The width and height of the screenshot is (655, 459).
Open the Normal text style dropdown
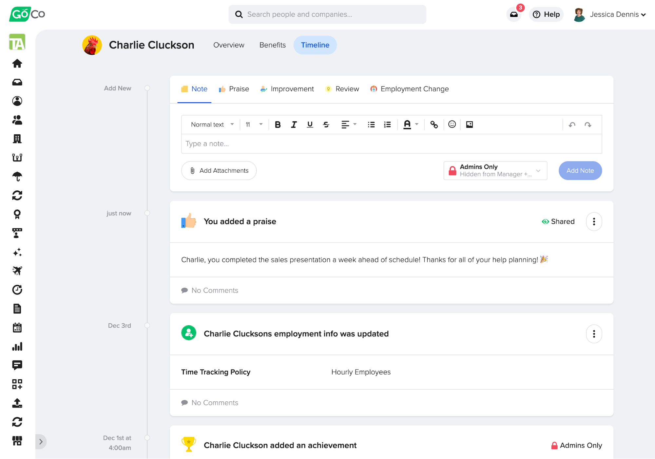tap(212, 124)
